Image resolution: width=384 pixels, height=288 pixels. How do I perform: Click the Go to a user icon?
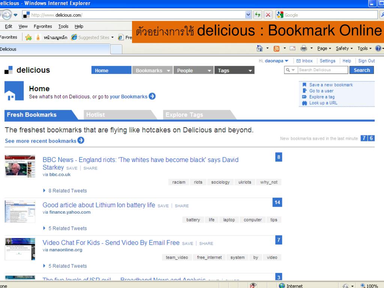point(304,91)
